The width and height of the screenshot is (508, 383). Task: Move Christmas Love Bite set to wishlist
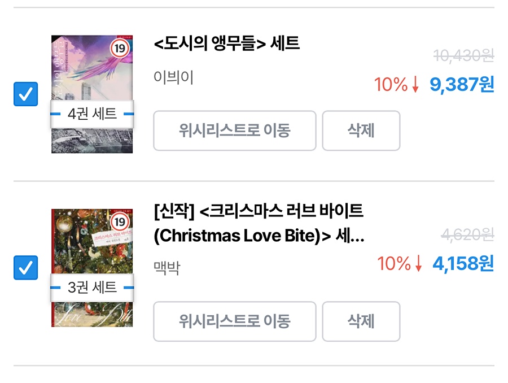[234, 321]
